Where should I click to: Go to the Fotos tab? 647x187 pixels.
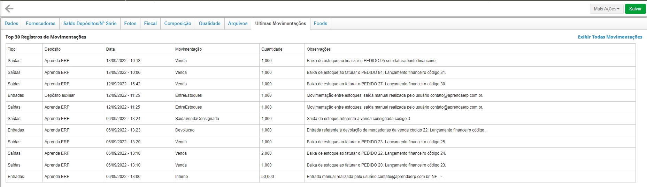pyautogui.click(x=130, y=24)
